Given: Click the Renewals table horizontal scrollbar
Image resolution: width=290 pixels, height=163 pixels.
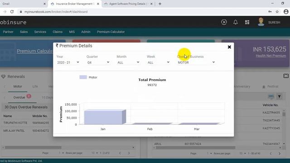Looking at the screenshot, I should pos(33,148).
